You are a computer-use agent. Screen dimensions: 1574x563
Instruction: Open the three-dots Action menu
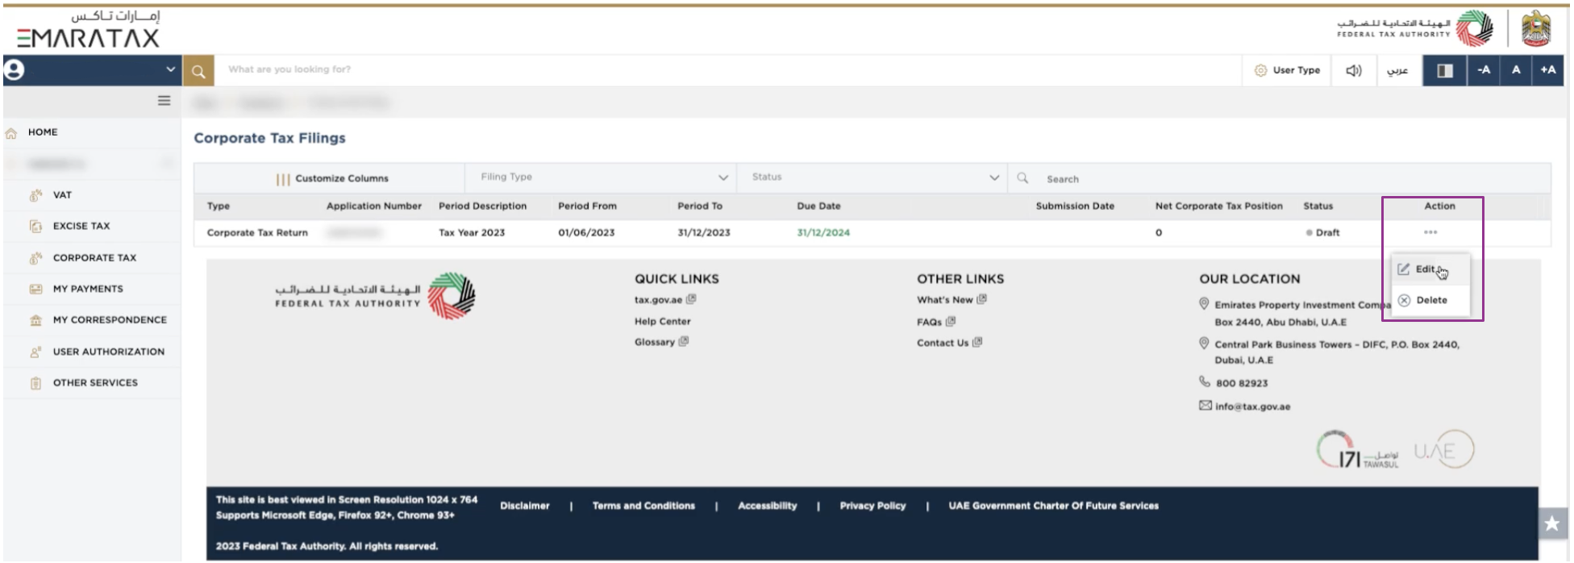point(1430,232)
